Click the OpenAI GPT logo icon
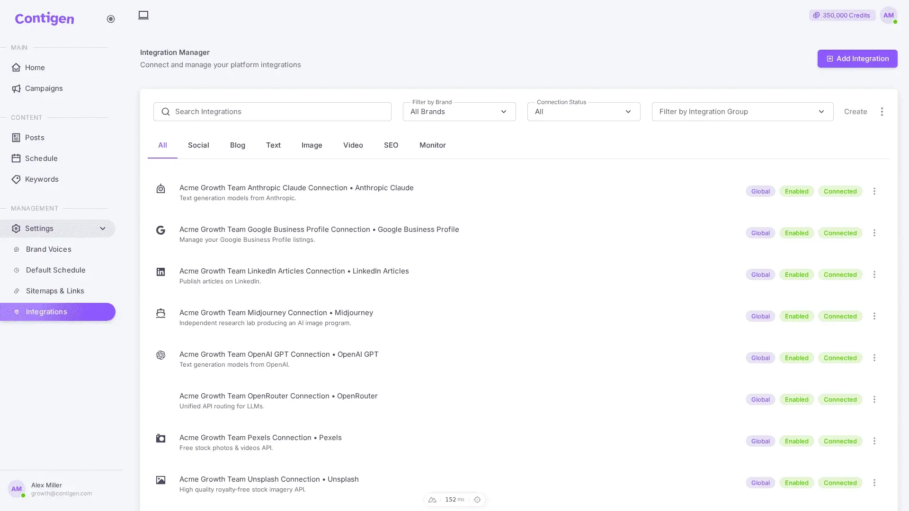909x511 pixels. 161,355
